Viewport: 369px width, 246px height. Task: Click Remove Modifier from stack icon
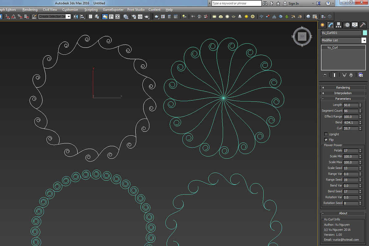pos(351,75)
